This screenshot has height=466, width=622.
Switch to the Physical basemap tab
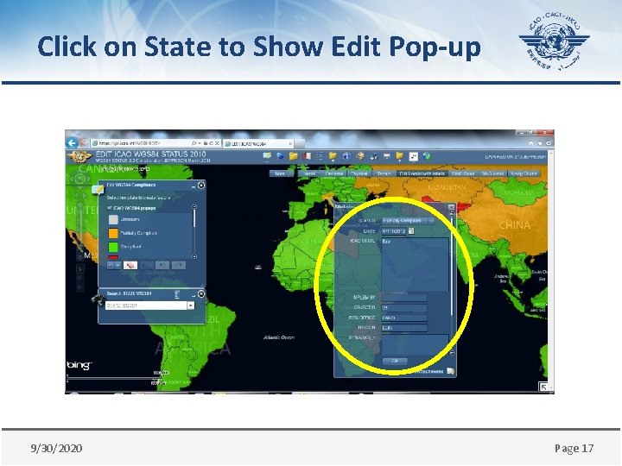click(x=359, y=173)
